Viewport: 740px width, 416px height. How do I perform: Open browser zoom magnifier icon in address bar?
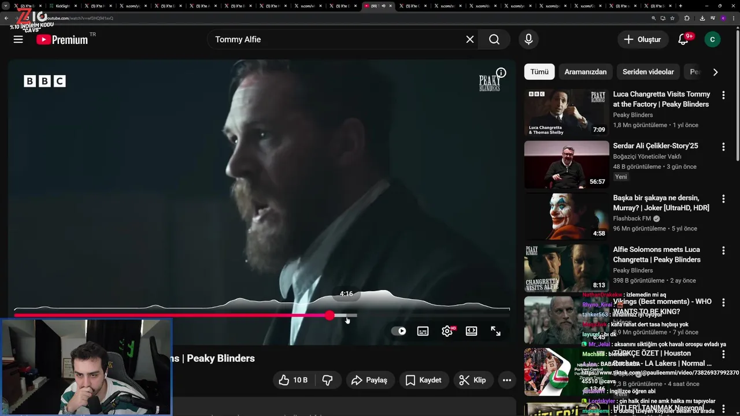coord(654,18)
